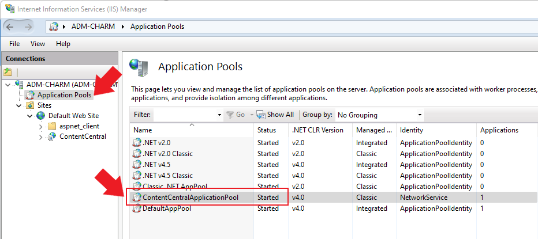The width and height of the screenshot is (538, 239).
Task: Click the .NET v2.0 Classic pool icon
Action: point(137,154)
